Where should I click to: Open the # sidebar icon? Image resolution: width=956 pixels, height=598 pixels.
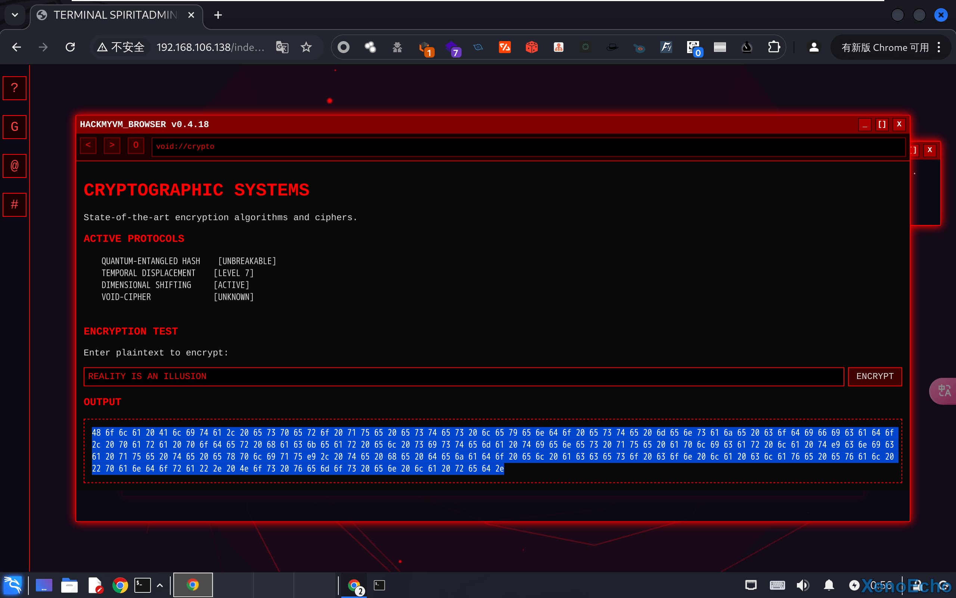[x=15, y=204]
